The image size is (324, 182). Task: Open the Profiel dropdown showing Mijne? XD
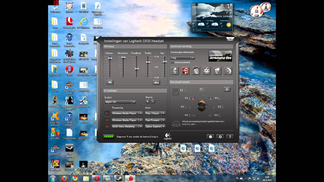pos(120,102)
